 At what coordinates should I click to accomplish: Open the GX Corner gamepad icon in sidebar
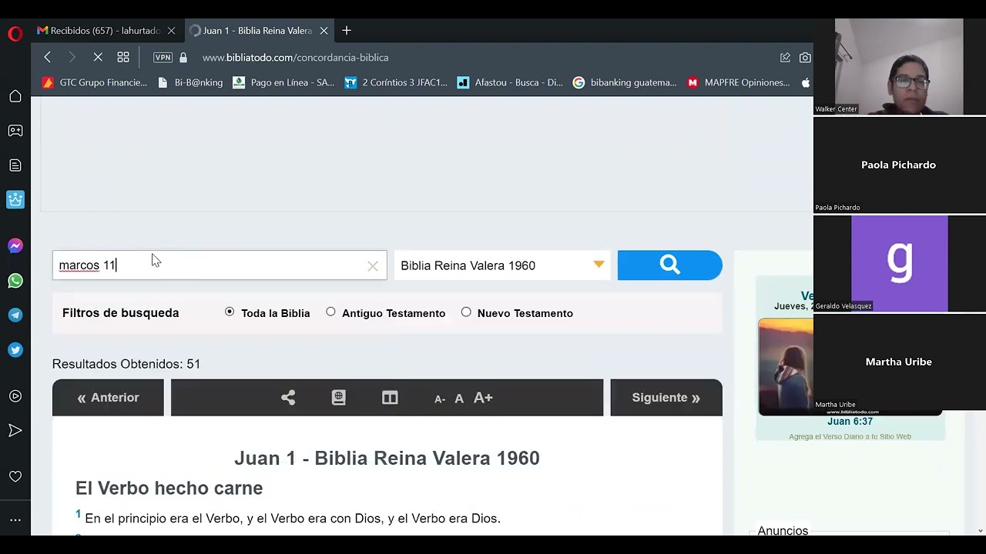click(15, 131)
